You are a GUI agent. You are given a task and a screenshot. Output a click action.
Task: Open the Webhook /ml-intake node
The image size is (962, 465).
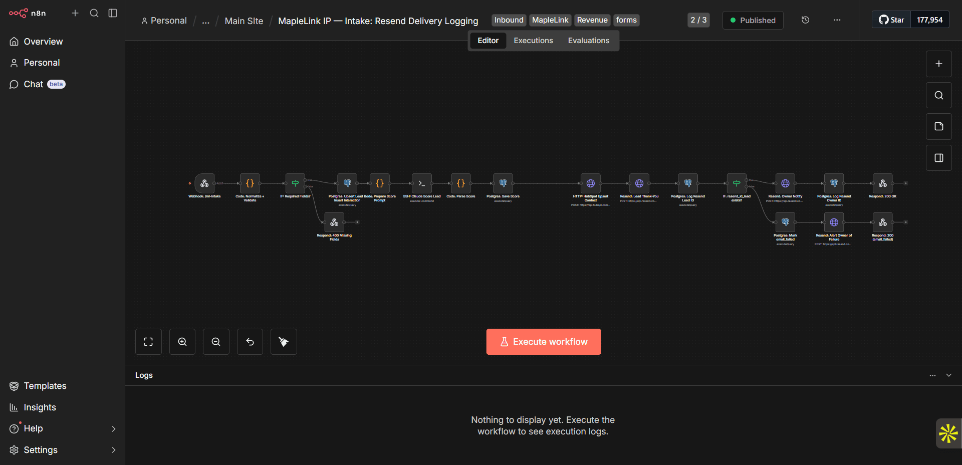click(x=204, y=183)
